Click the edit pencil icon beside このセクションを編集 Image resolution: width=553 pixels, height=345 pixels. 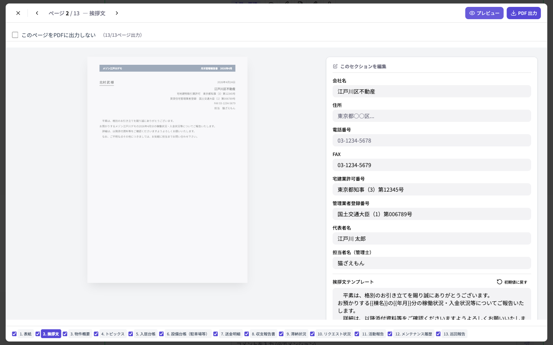pyautogui.click(x=335, y=66)
